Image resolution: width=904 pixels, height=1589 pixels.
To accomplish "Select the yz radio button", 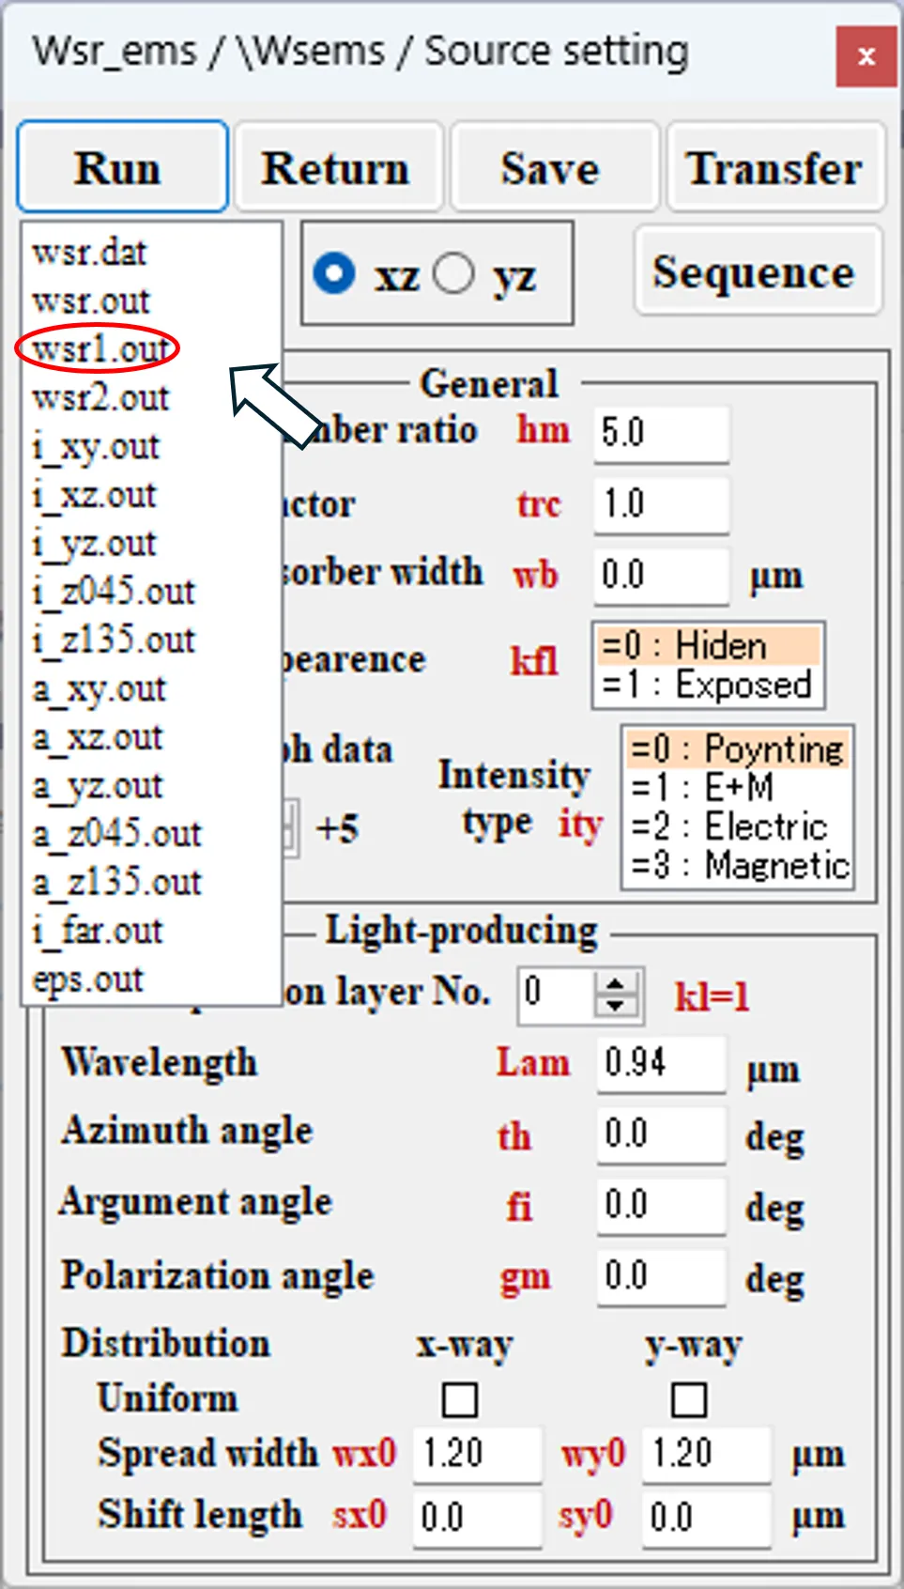I will point(454,274).
